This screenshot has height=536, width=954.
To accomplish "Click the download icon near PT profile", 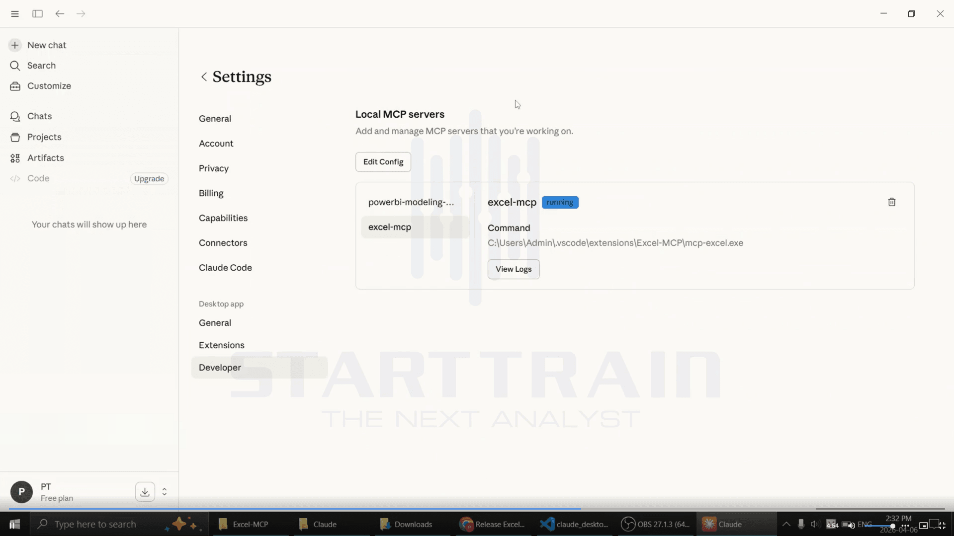I will [x=145, y=492].
